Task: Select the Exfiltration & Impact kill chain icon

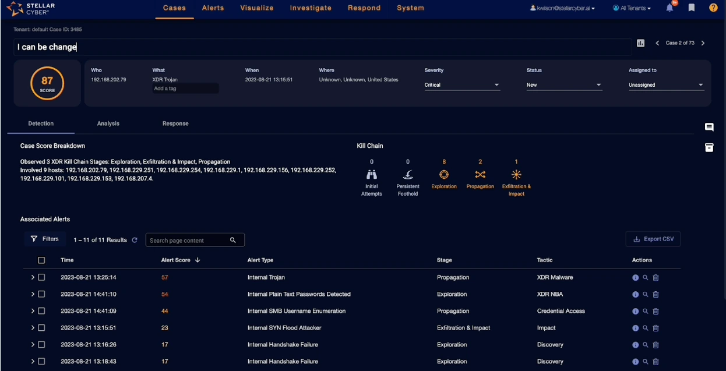Action: 516,174
